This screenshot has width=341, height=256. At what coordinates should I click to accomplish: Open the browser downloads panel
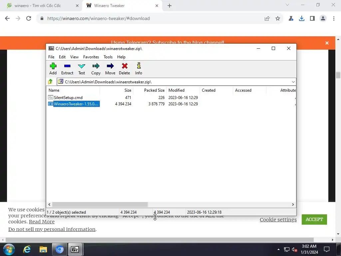tap(301, 19)
